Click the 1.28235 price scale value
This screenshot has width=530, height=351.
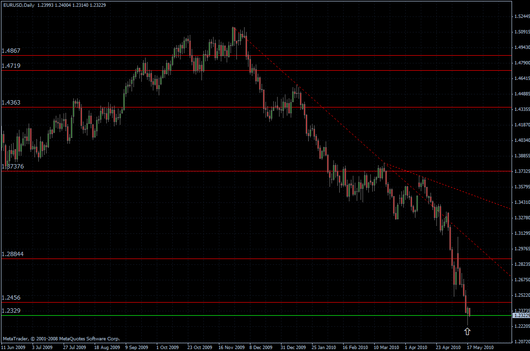point(522,264)
